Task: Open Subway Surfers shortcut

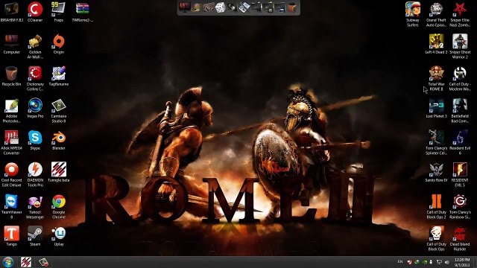Action: [413, 14]
